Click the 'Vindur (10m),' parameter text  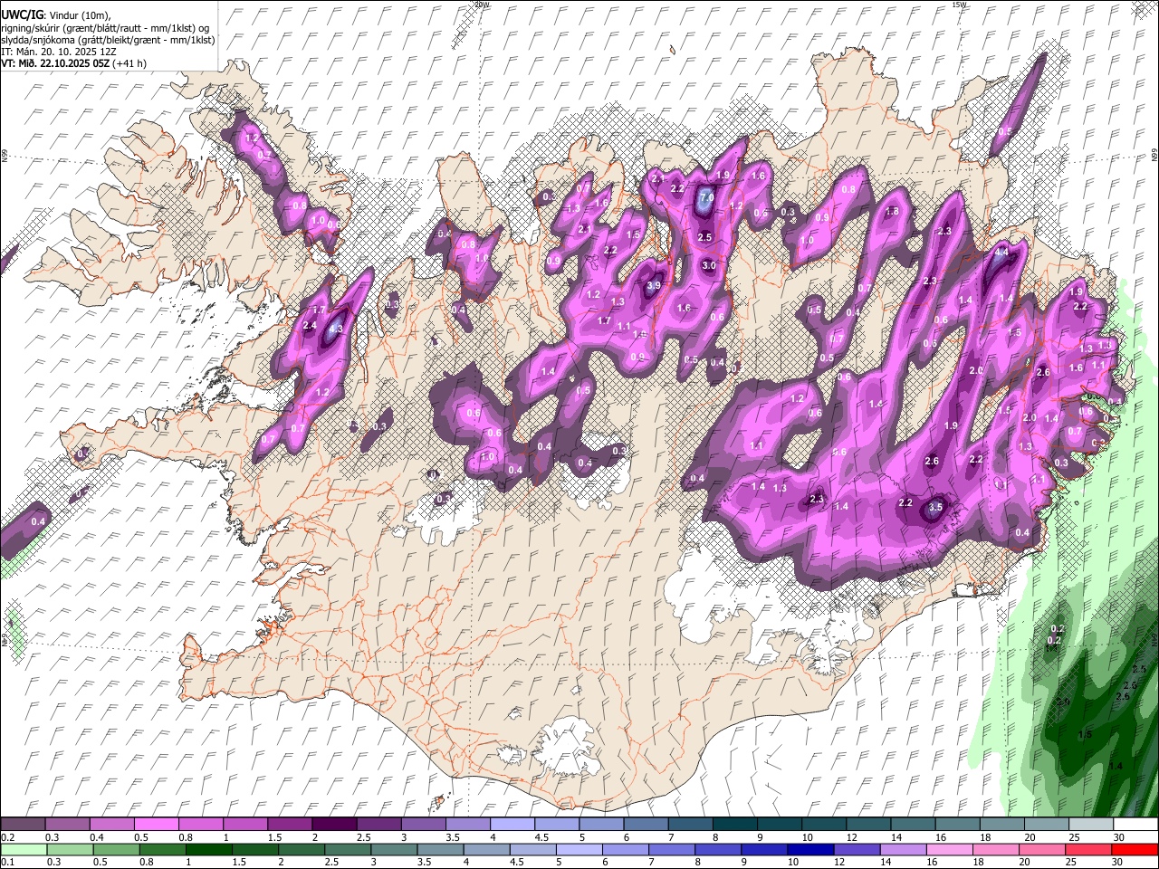(x=79, y=15)
